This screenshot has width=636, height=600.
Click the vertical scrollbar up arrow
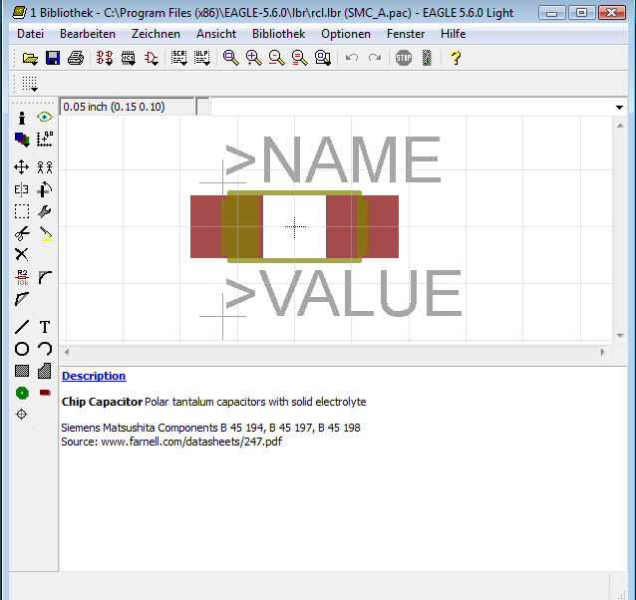point(620,126)
